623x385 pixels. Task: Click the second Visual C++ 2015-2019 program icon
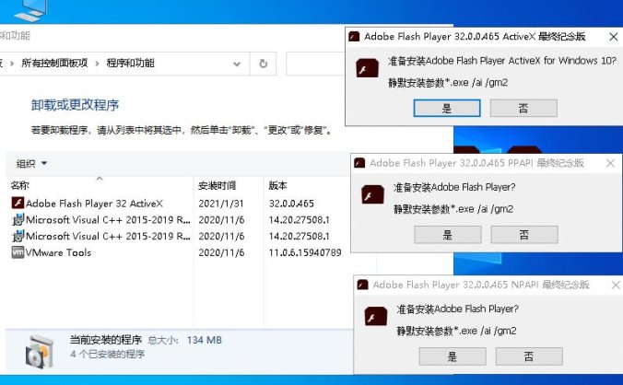pos(18,236)
